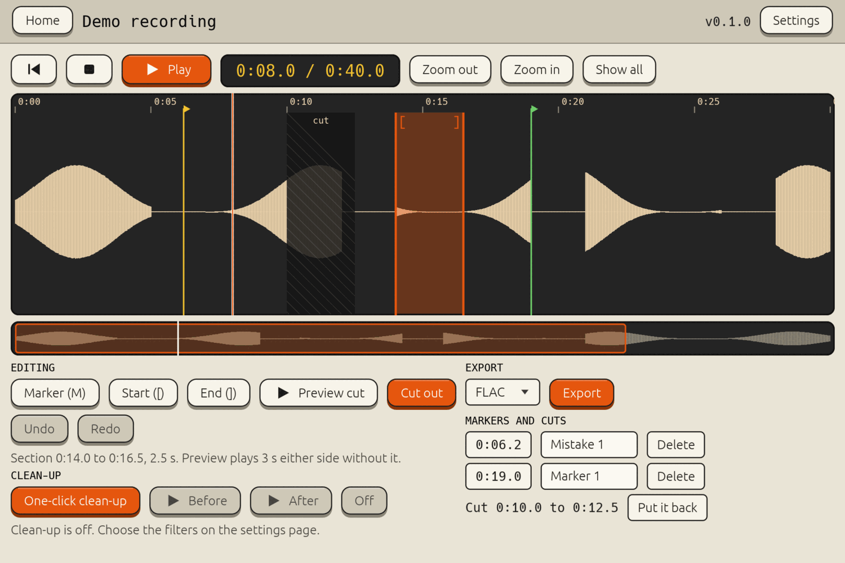Click Preview cut
845x563 pixels.
318,393
